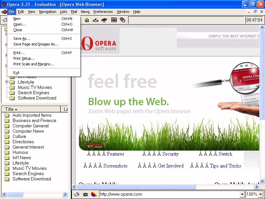Select Save As... menu entry
This screenshot has width=265, height=199.
[44, 38]
